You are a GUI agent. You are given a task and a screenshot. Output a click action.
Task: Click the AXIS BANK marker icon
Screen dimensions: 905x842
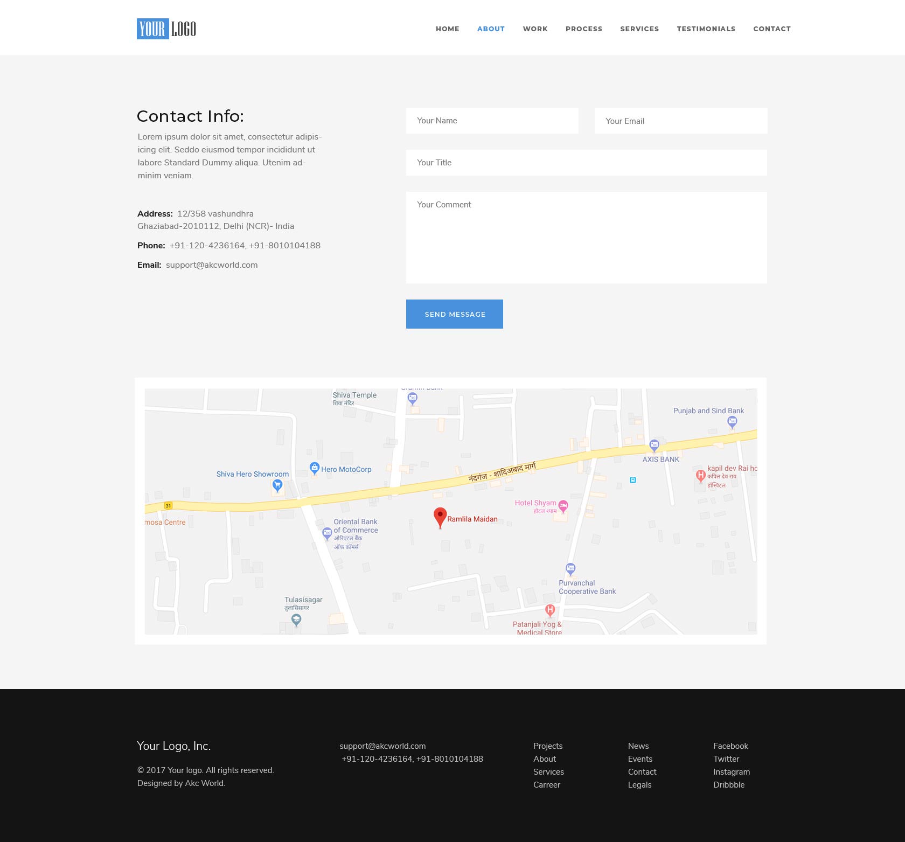tap(654, 446)
